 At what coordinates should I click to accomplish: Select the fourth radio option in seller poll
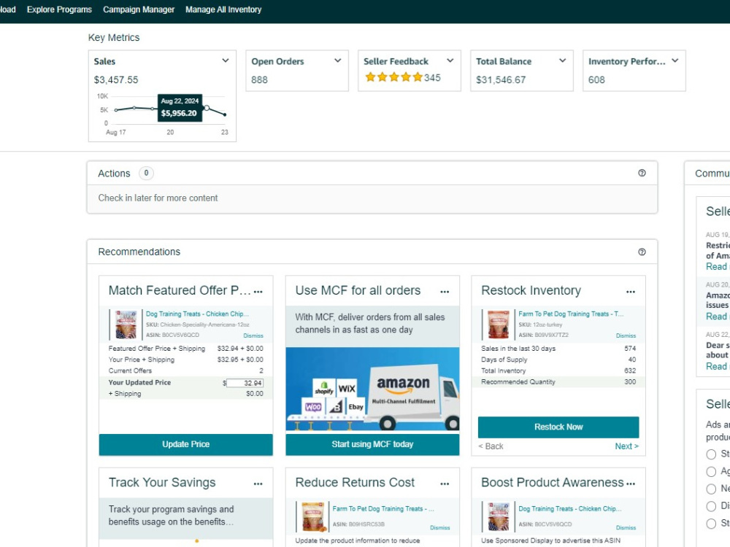tap(711, 506)
